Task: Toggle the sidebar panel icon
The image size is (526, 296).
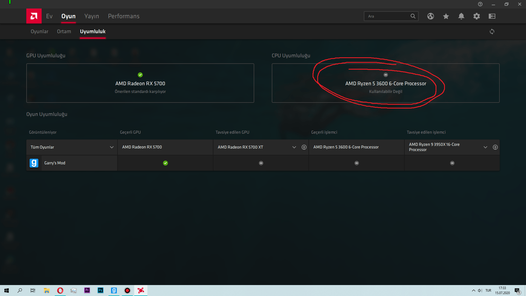Action: coord(492,16)
